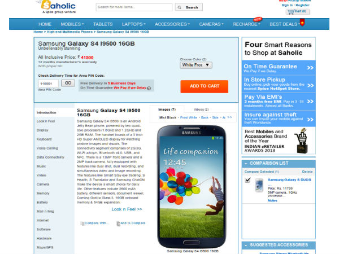Click the Area PIN Code input field

point(49,84)
